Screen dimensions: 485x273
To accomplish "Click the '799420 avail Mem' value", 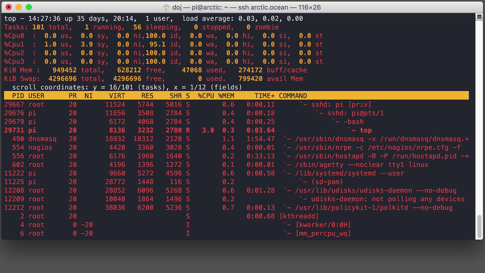I will coord(271,79).
